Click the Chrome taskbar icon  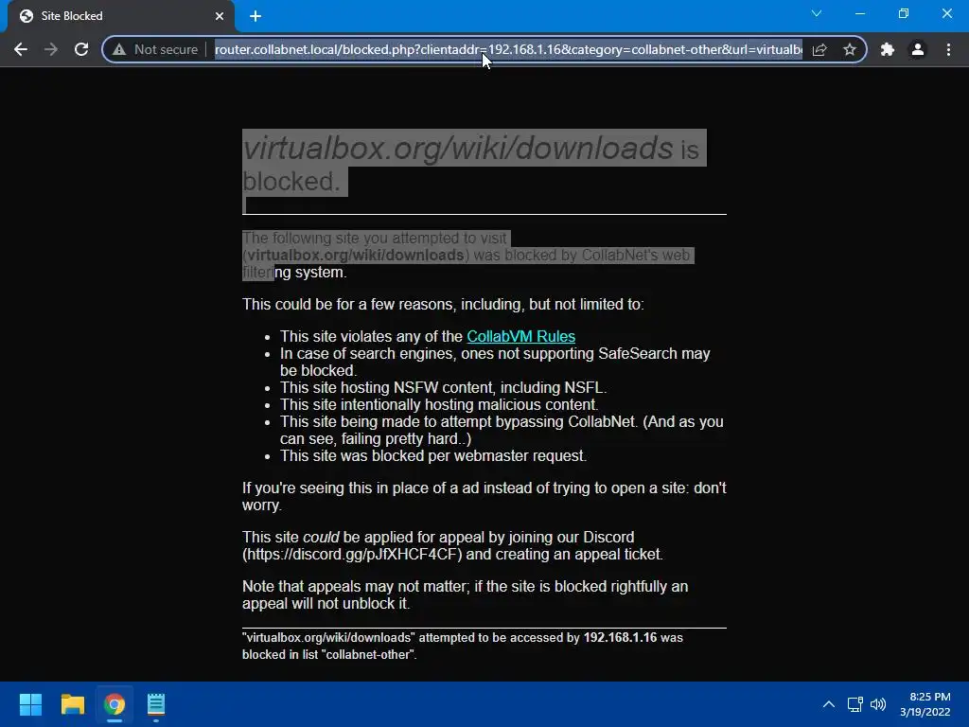(x=115, y=704)
